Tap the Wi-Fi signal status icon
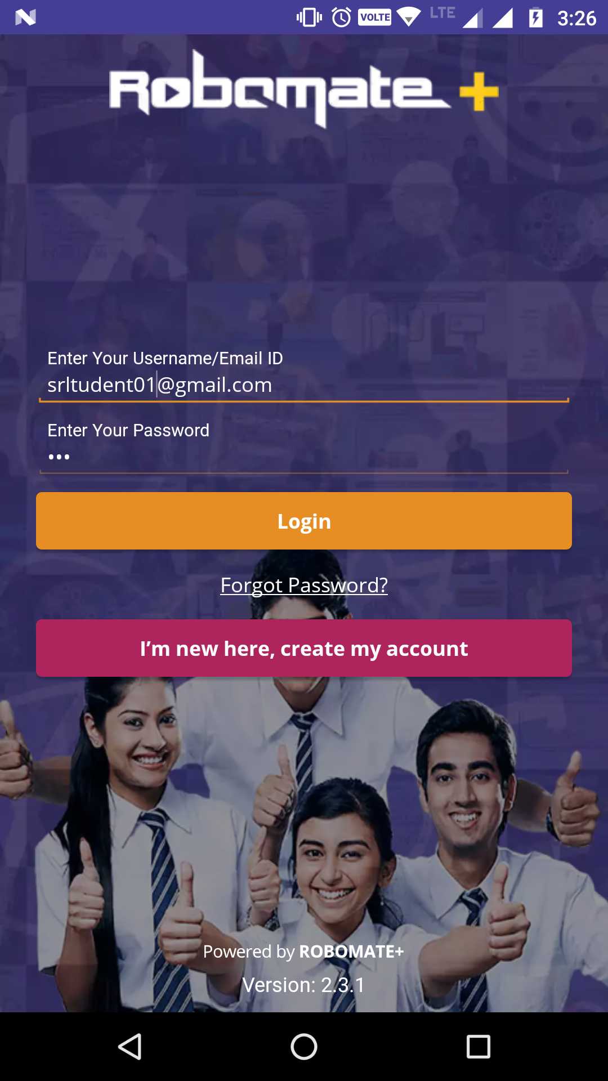Viewport: 608px width, 1081px height. coord(409,17)
